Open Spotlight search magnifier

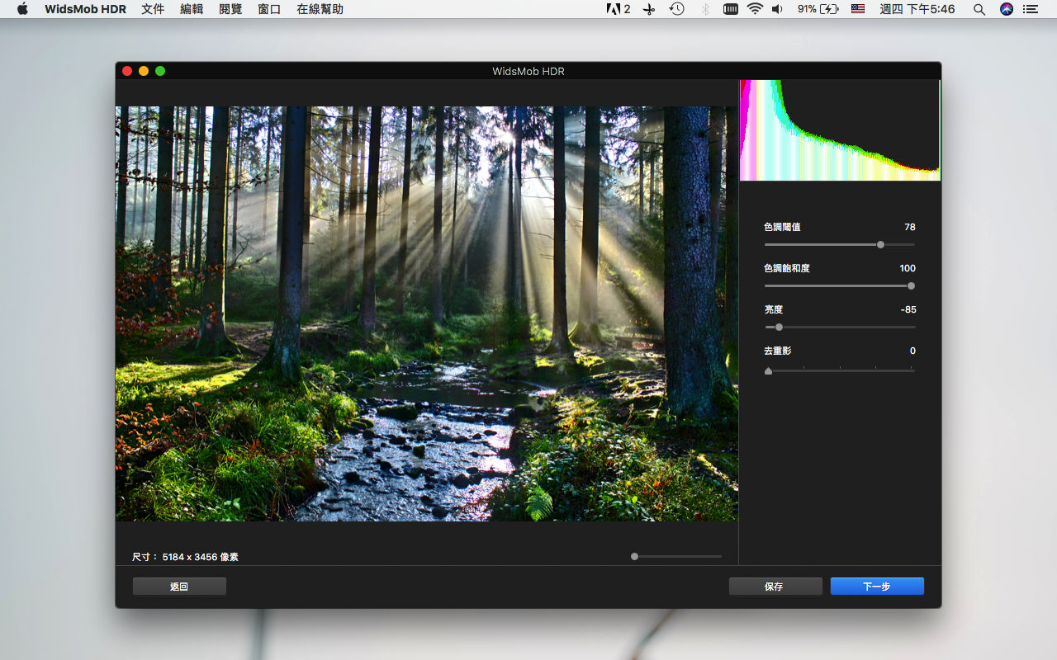(x=979, y=9)
